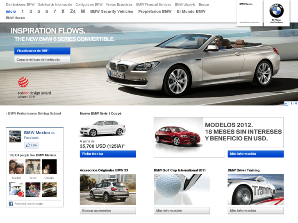The image size is (298, 223).
Task: Click Configure su BMW link
Action: click(x=89, y=5)
